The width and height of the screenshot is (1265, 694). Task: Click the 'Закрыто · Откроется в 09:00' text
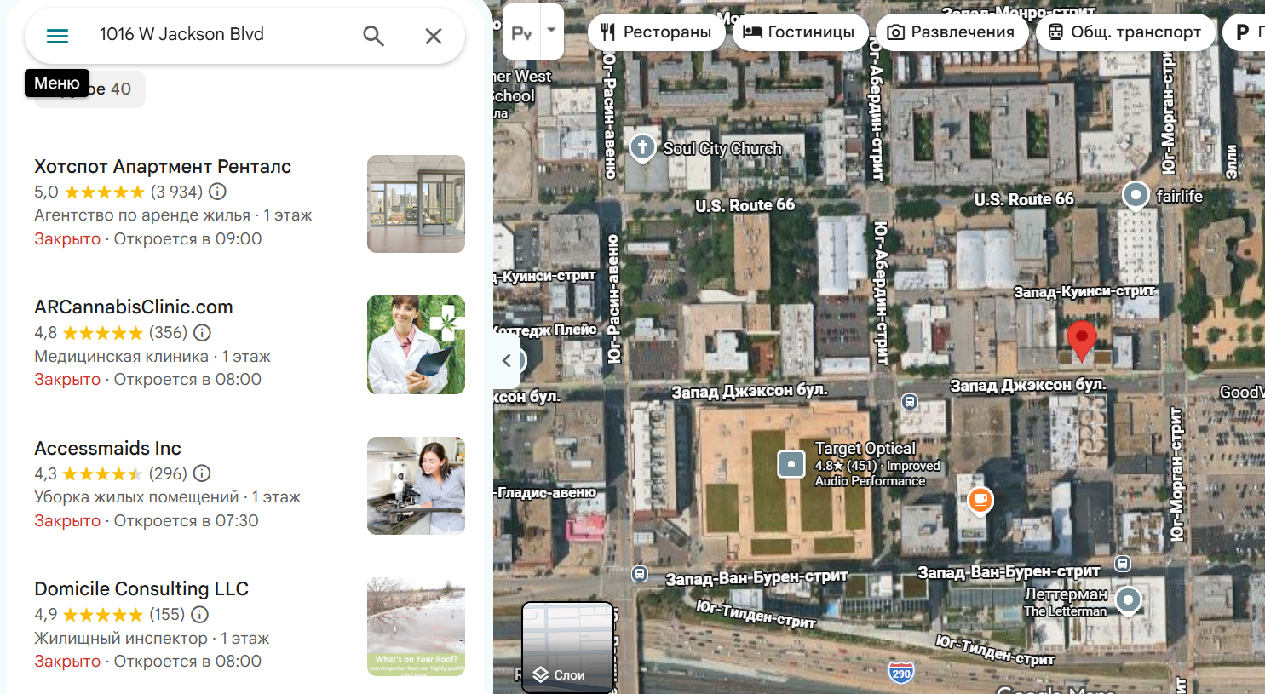[148, 239]
